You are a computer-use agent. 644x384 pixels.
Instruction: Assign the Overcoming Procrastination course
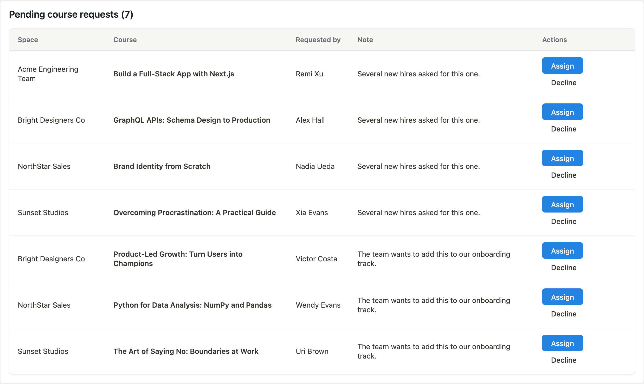tap(562, 204)
